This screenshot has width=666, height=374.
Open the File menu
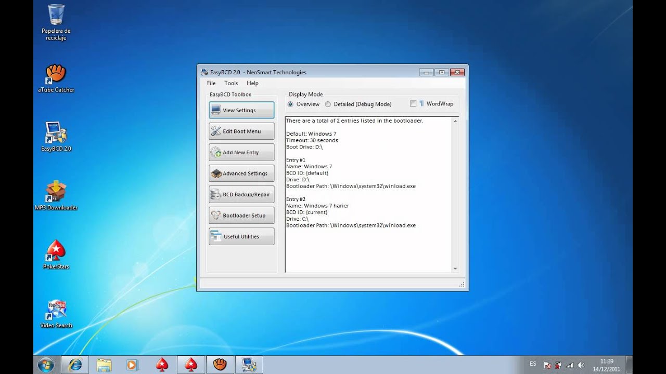point(211,83)
